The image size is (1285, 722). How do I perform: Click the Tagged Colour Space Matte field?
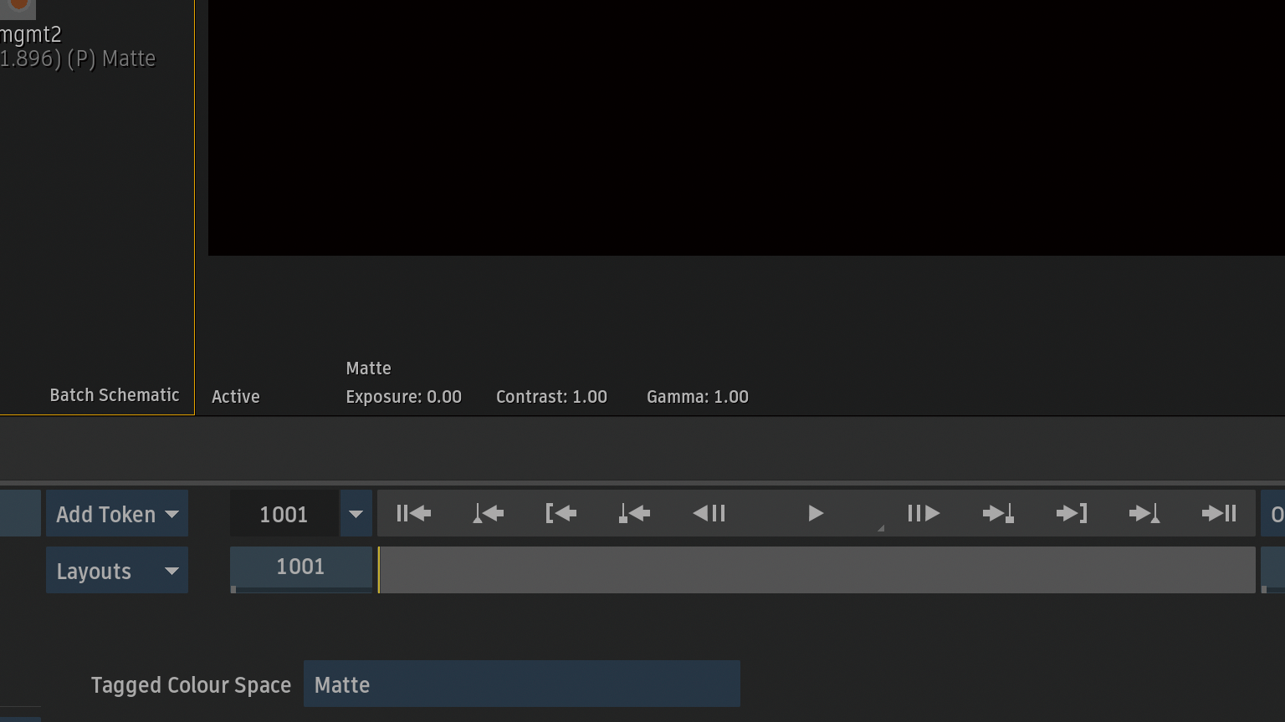[521, 684]
